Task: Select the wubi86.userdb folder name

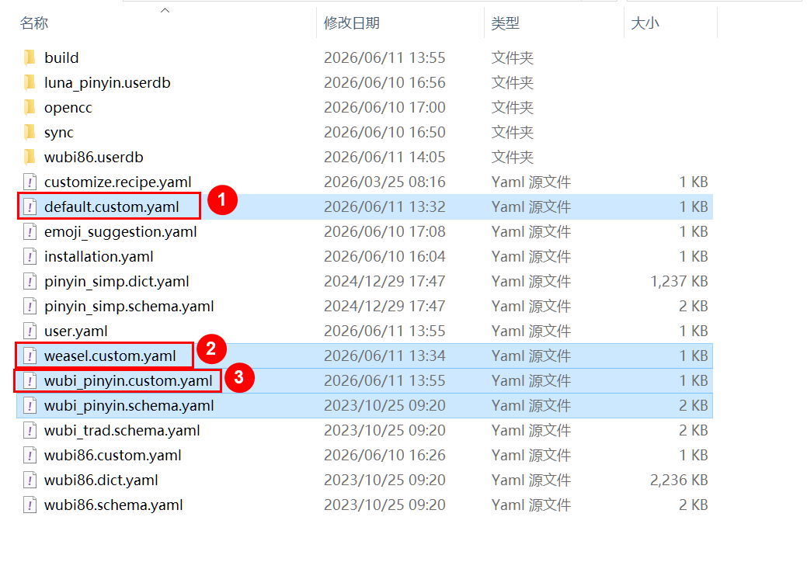Action: (x=94, y=158)
